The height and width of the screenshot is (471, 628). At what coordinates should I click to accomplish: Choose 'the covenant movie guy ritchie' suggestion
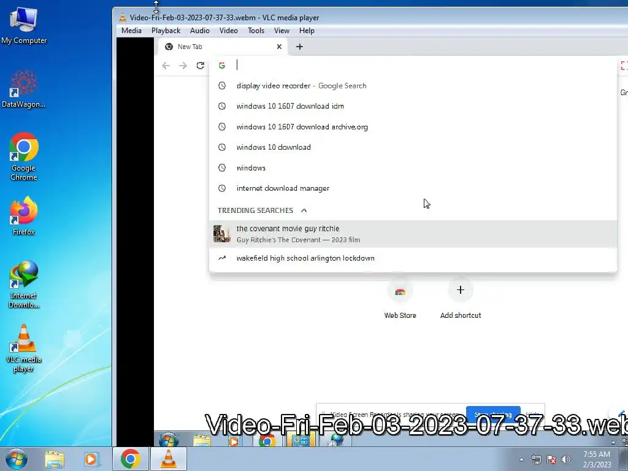[413, 234]
